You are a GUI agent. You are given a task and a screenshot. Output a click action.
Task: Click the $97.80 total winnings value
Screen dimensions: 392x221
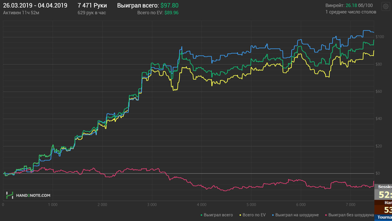point(170,6)
